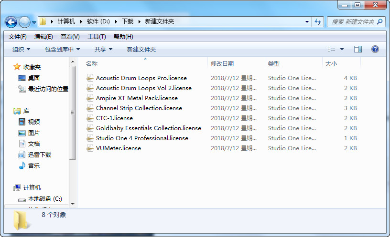
Task: Click the sidebar scrollbar up arrow
Action: [73, 62]
